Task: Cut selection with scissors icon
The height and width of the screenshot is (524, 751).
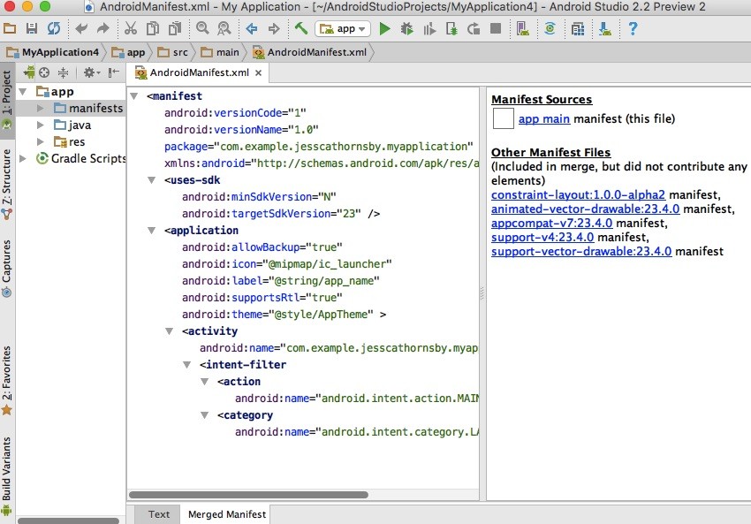Action: coord(130,29)
